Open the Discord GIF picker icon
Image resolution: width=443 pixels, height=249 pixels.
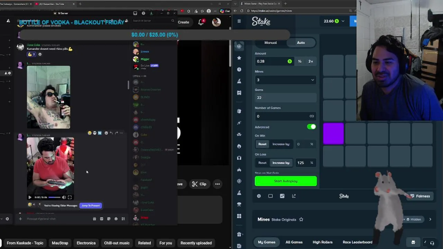pos(101,219)
